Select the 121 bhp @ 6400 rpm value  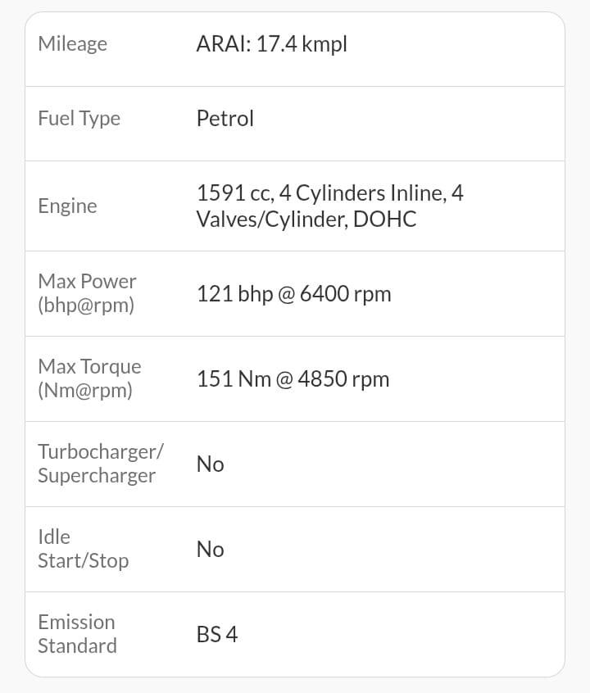tap(293, 294)
